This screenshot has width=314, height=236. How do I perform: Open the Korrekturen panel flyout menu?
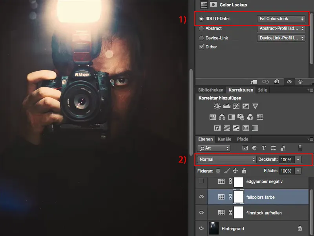310,90
